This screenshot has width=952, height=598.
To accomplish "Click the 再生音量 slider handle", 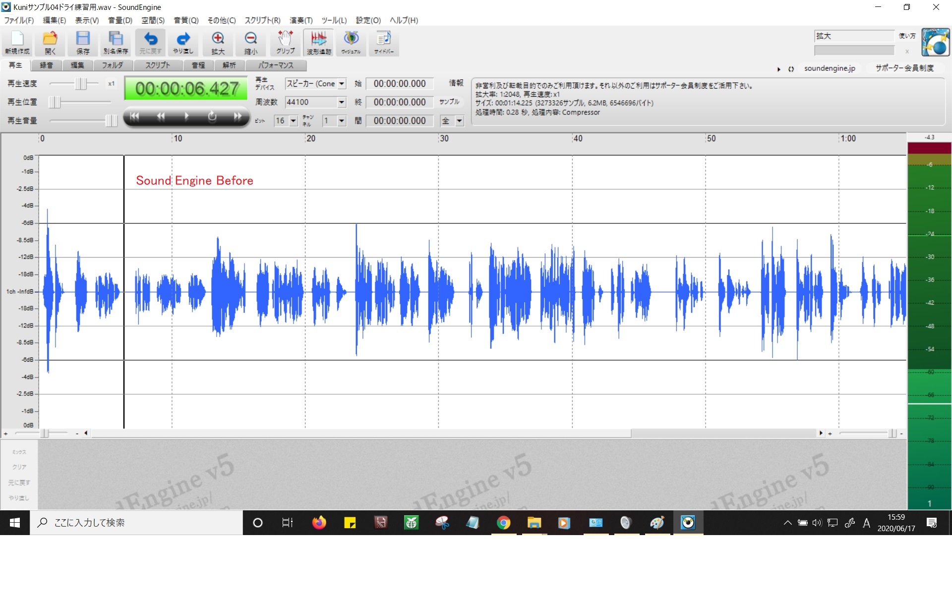I will point(112,120).
